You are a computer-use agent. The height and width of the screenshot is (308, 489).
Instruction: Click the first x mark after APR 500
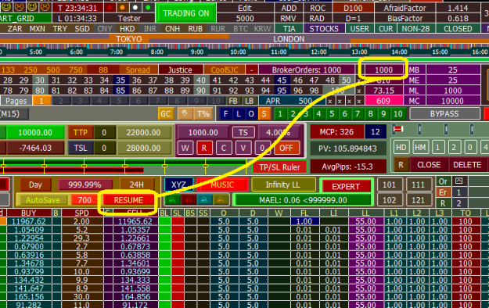tap(329, 102)
